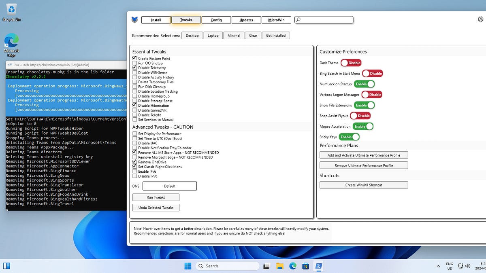Viewport: 486px width, 273px height.
Task: Toggle Snap Assist Flyout switch
Action: pos(360,116)
